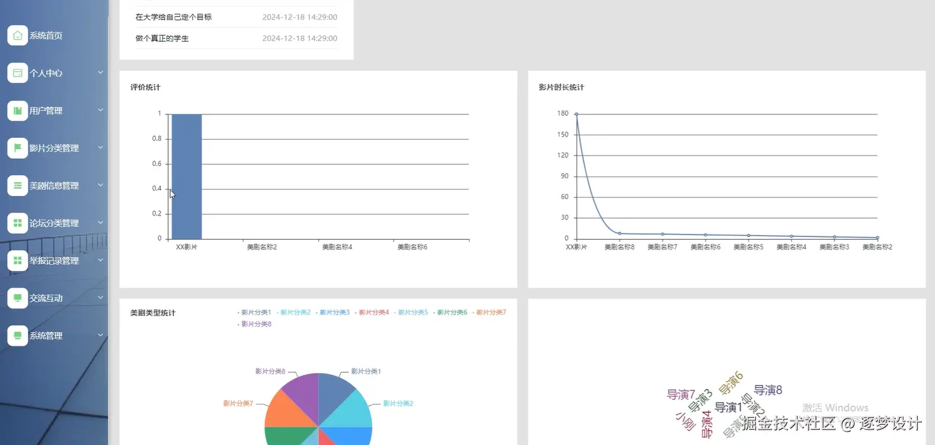Open the 系统管理 dropdown arrow

[99, 335]
